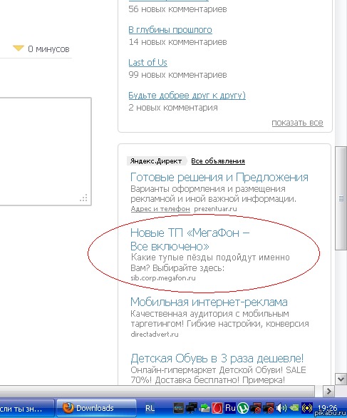Click the NVIDIA tray icon

(294, 408)
